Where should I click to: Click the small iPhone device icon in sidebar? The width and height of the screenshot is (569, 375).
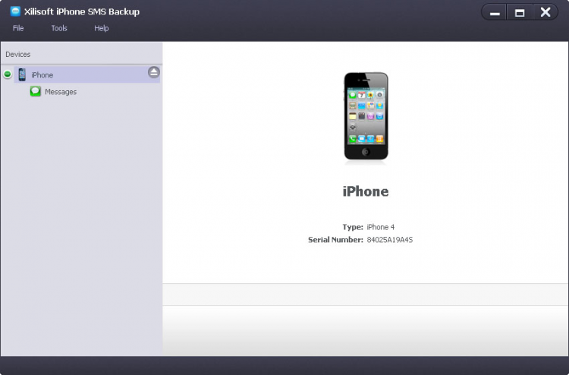click(x=22, y=74)
